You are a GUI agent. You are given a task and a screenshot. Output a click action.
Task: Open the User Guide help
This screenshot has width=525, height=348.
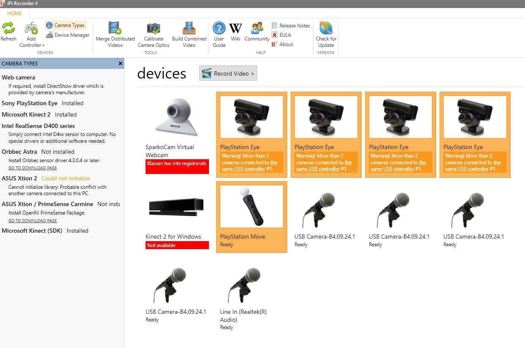[219, 35]
